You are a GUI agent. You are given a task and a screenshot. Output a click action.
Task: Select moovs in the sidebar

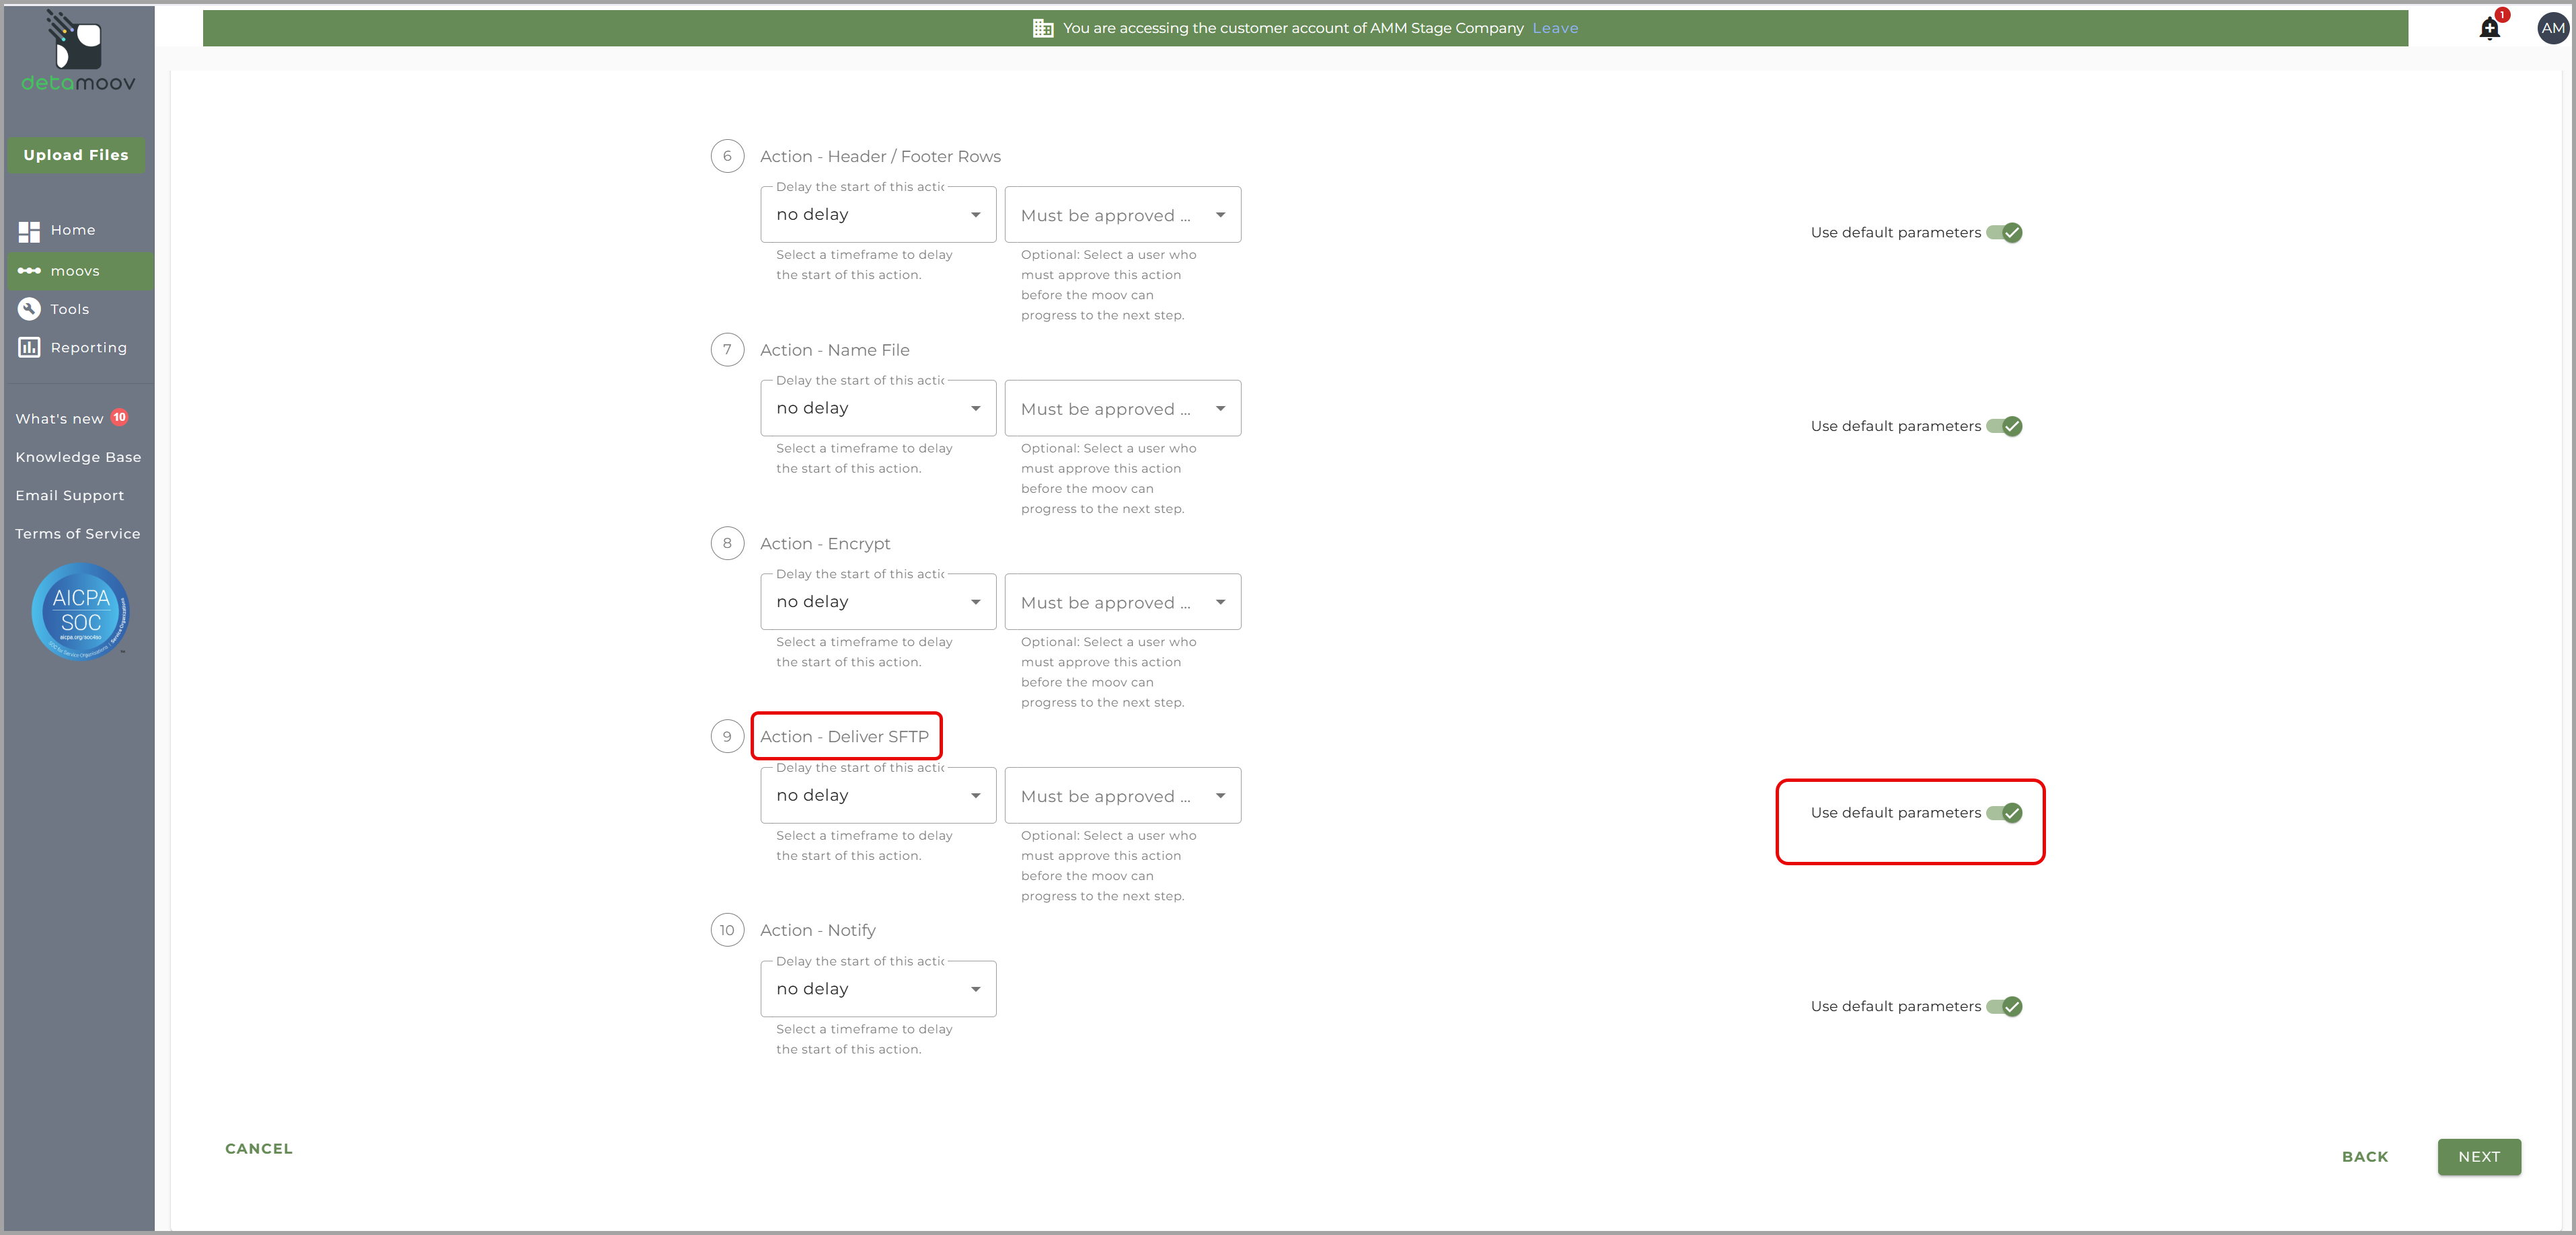click(x=75, y=271)
